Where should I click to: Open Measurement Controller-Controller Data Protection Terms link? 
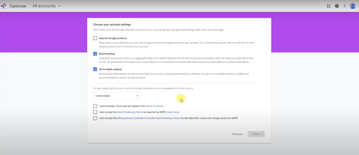(x=149, y=118)
